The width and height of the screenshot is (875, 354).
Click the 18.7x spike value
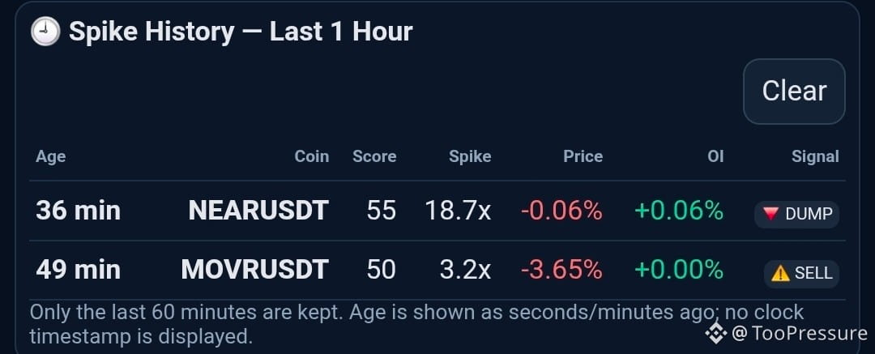(x=458, y=211)
